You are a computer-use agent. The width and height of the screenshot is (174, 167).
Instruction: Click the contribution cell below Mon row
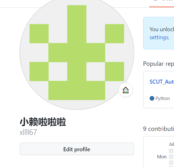click(171, 162)
